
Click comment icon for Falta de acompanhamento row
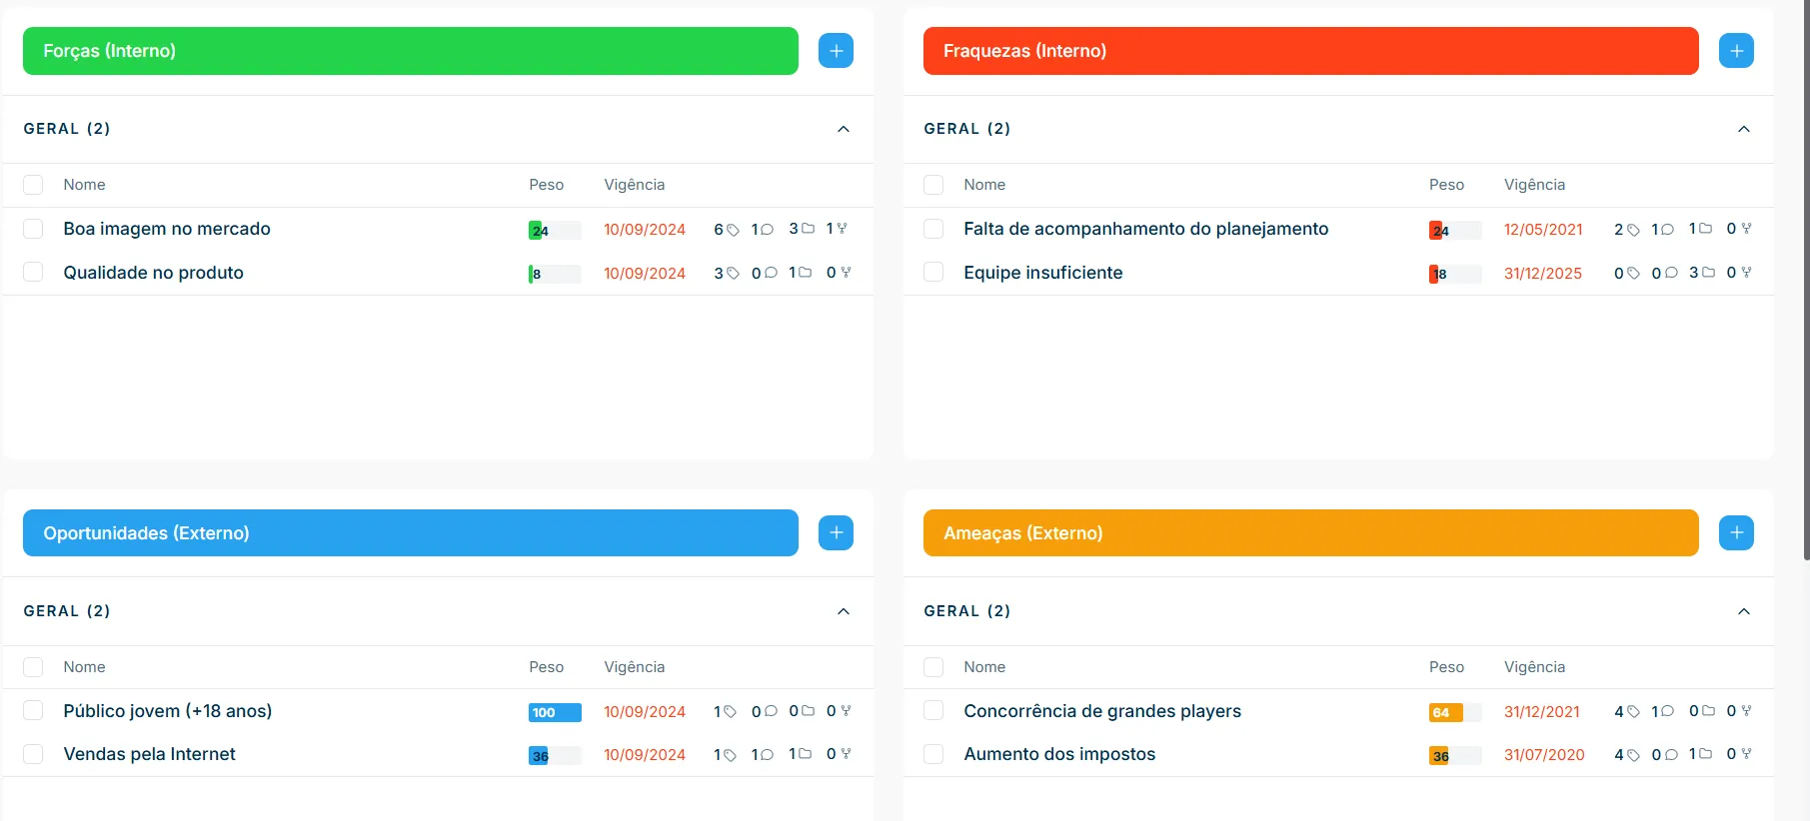point(1666,230)
